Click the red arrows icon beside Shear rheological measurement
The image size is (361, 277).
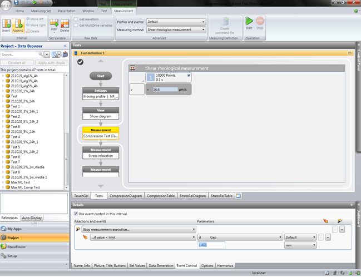click(133, 68)
